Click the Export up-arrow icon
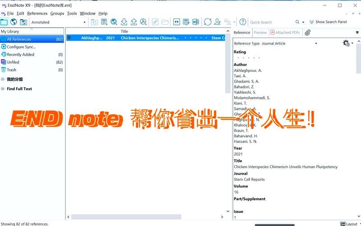Viewport: 361px width, 226px height. tap(134, 22)
